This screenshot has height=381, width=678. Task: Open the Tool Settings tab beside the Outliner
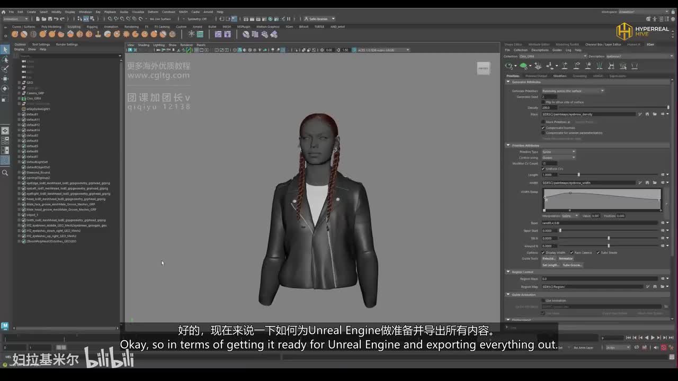pos(41,44)
